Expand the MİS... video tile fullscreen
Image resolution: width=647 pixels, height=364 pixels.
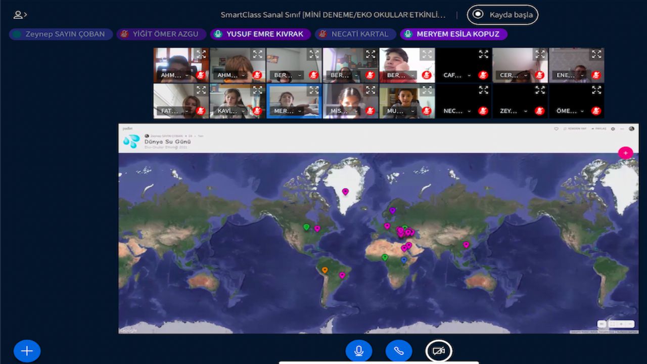point(371,90)
